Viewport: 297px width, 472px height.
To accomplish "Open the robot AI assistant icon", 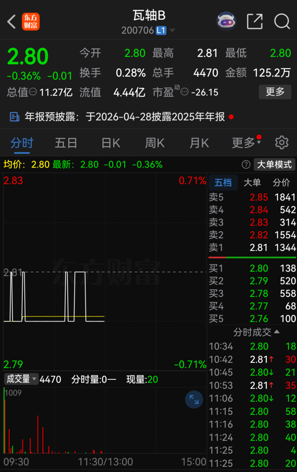I will [226, 21].
